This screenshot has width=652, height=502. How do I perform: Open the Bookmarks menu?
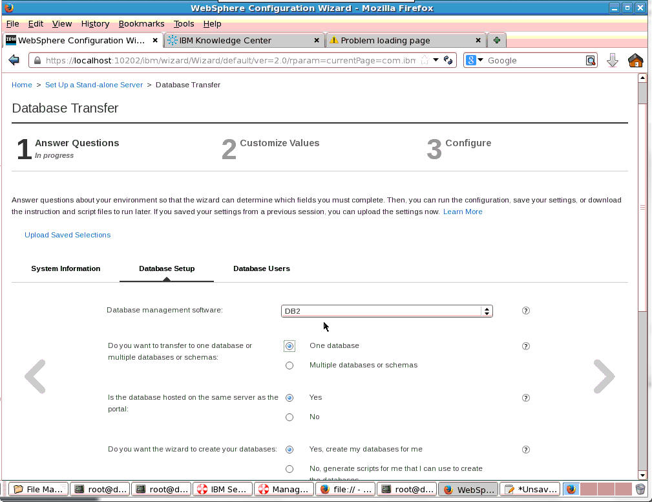(142, 24)
